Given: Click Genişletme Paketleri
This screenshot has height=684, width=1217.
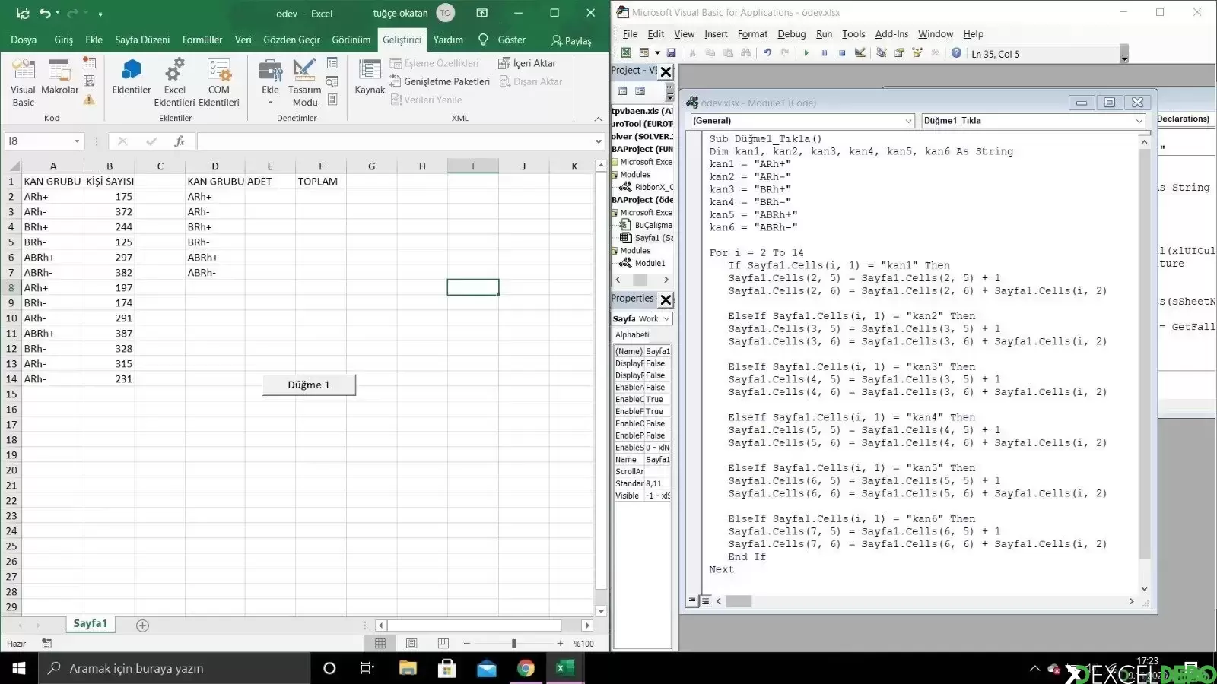Looking at the screenshot, I should (x=440, y=81).
